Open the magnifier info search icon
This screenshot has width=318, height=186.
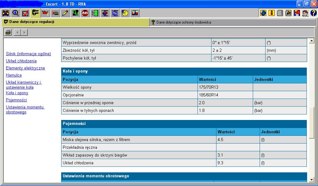point(16,13)
